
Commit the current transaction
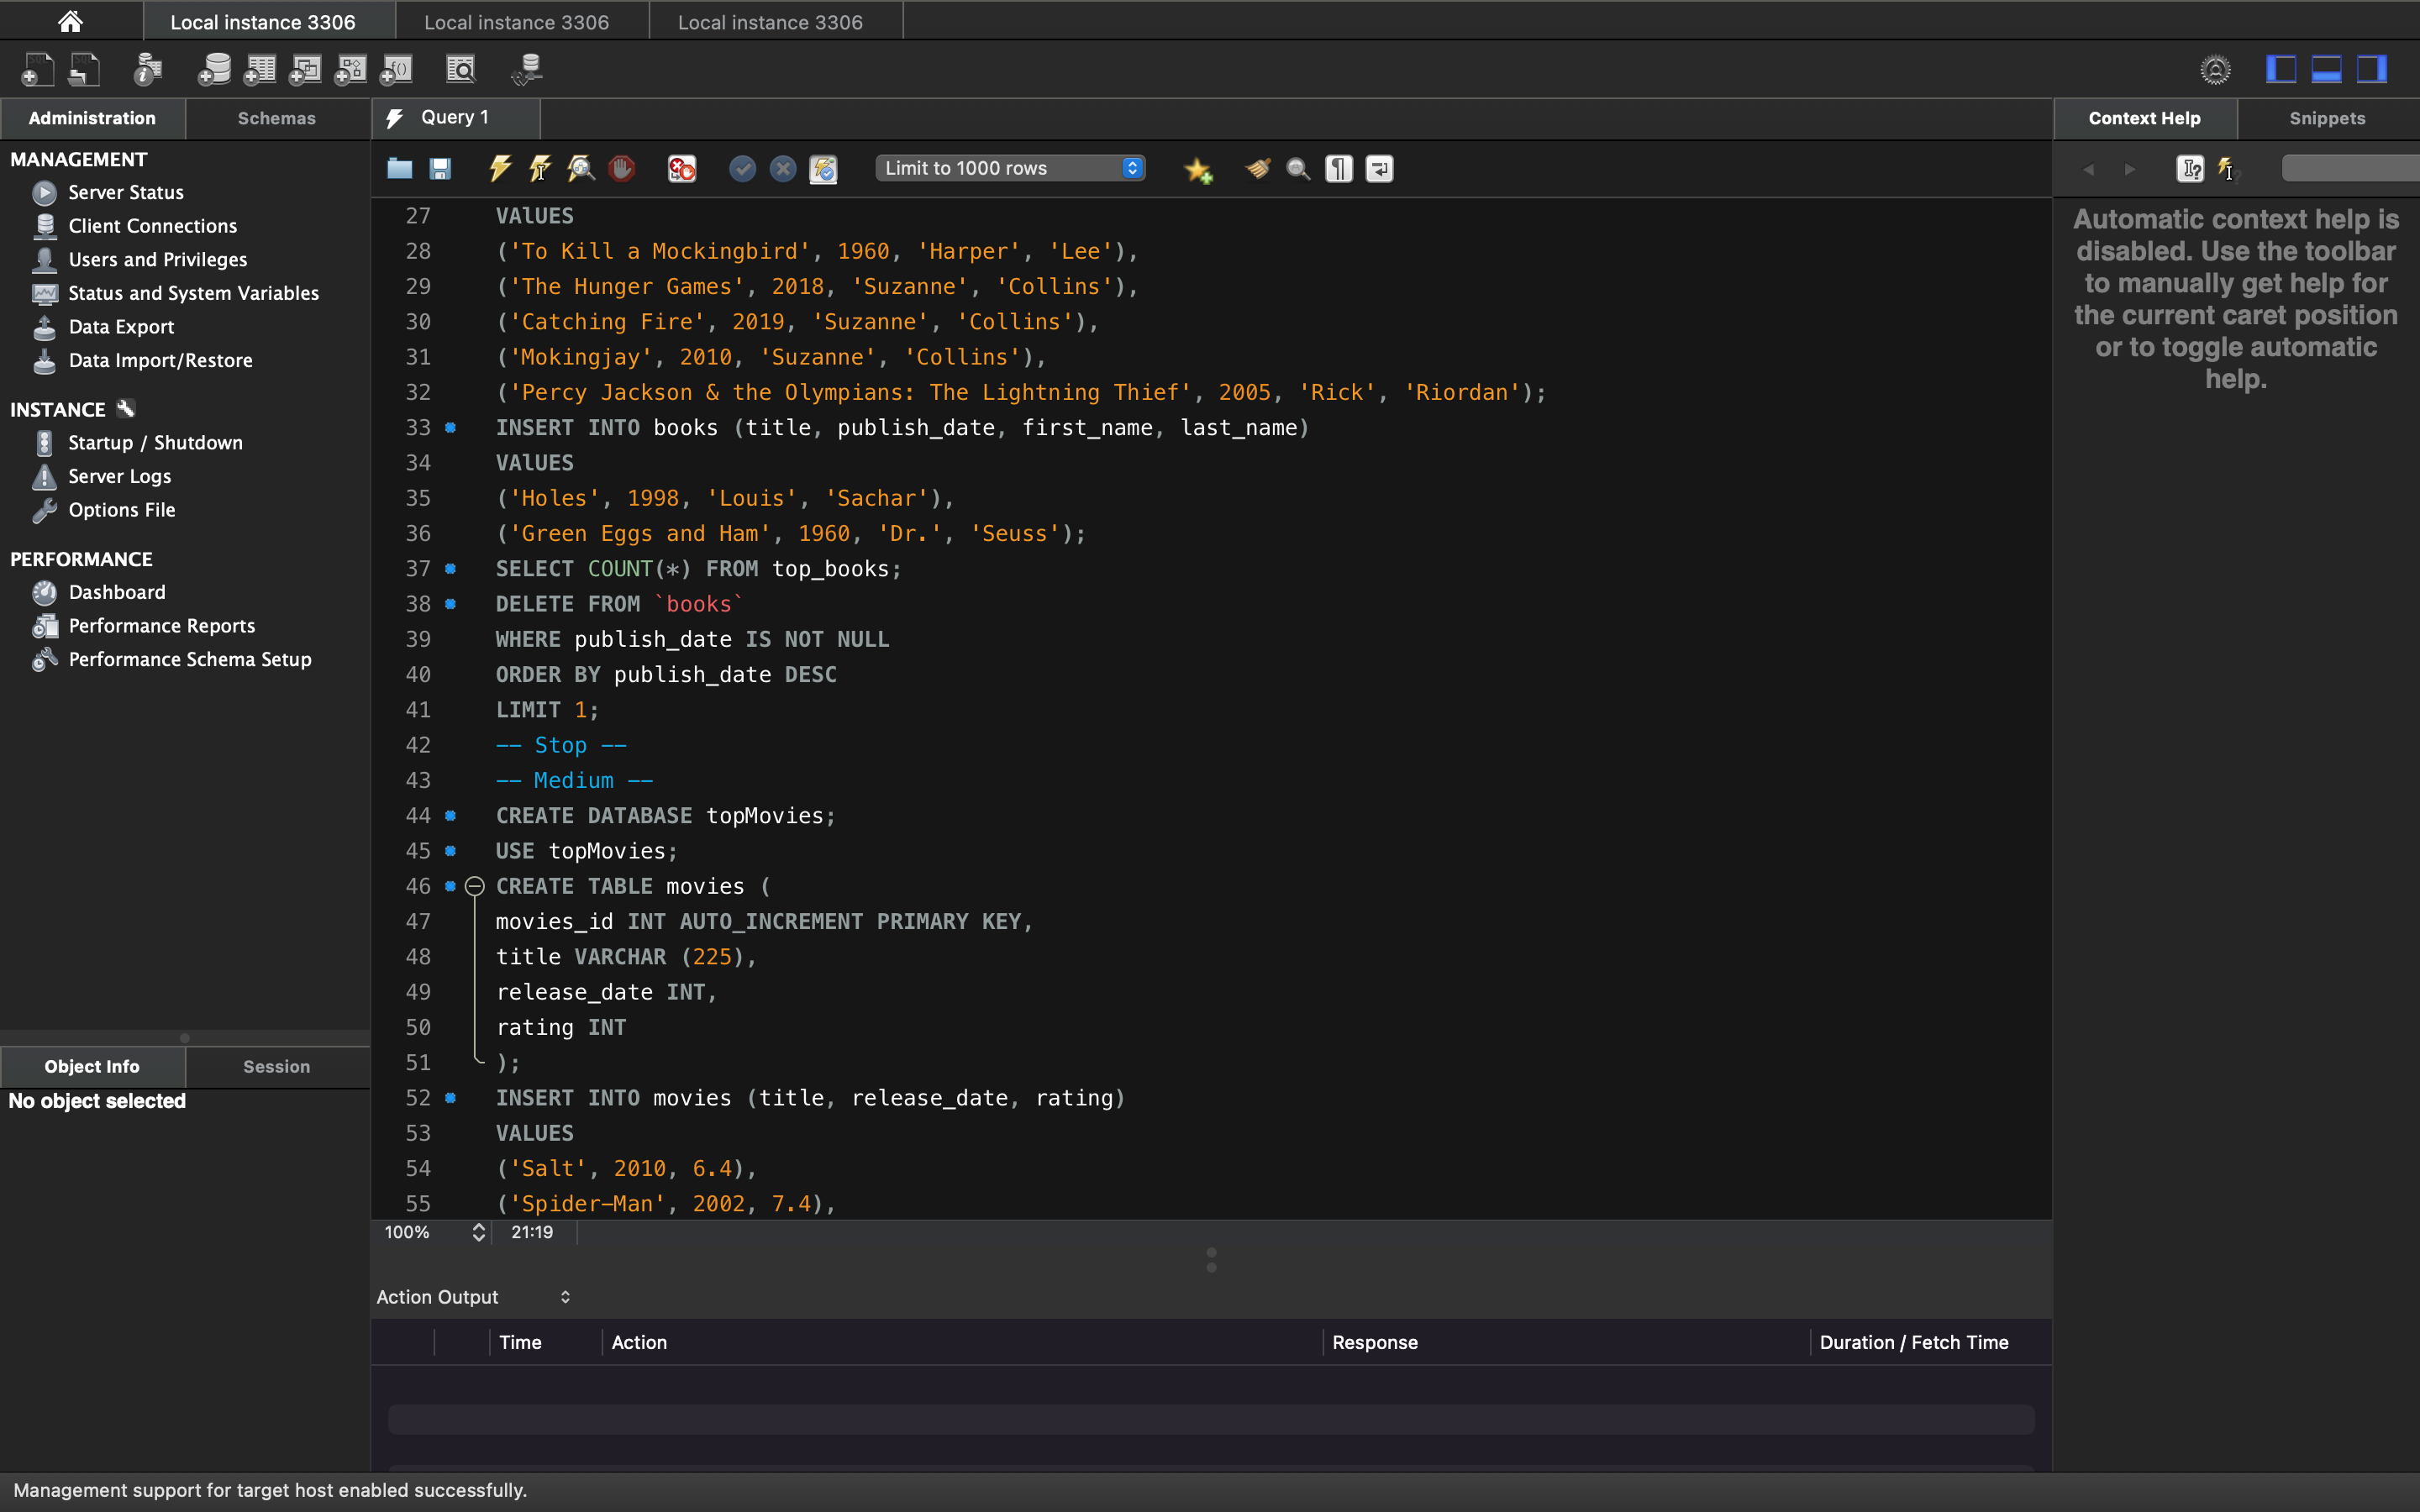741,168
